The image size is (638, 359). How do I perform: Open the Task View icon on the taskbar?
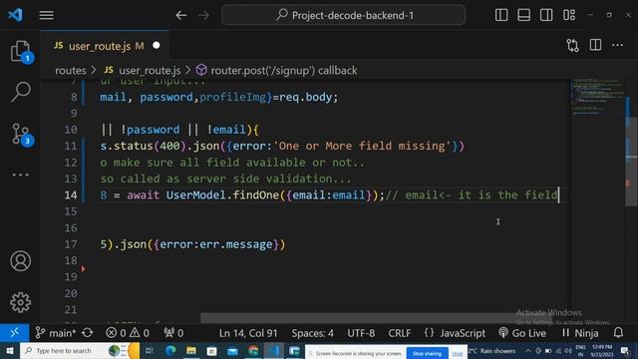150,350
